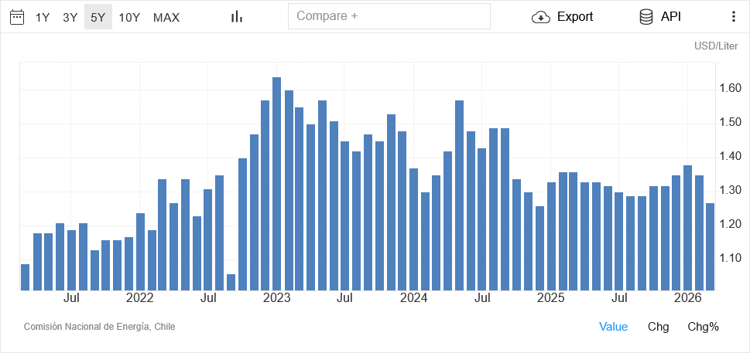The width and height of the screenshot is (750, 353).
Task: Click the shortest bar after Jul 2022
Action: (231, 282)
